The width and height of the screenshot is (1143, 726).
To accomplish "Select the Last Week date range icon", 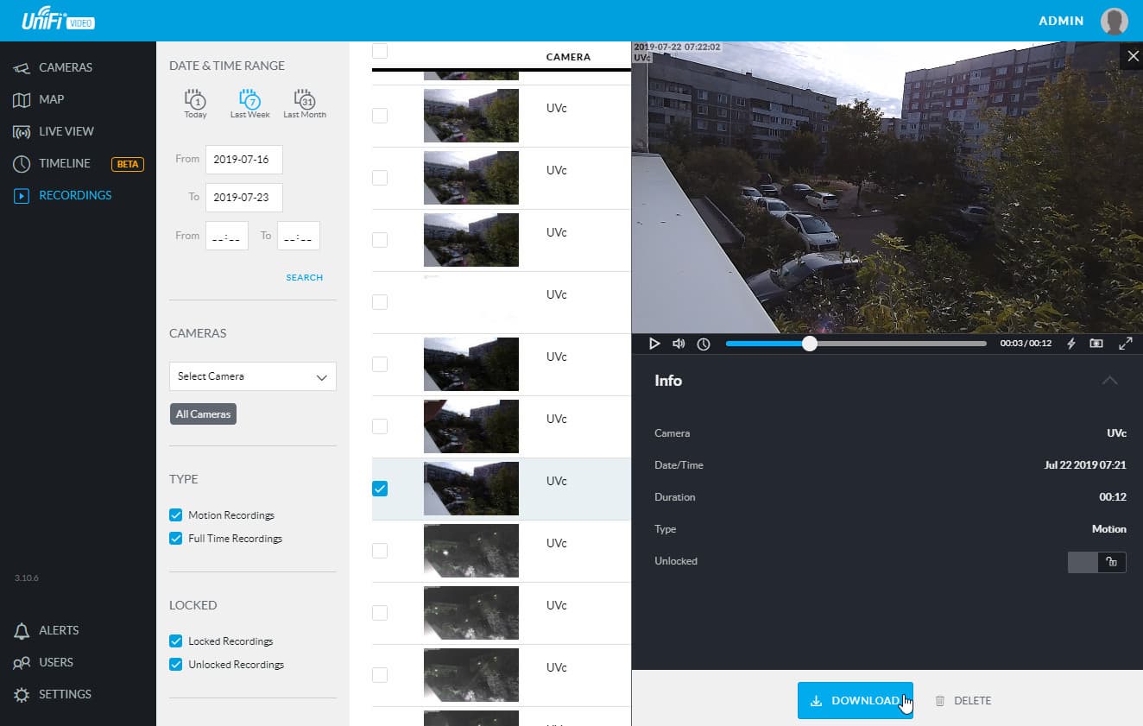I will (x=249, y=104).
